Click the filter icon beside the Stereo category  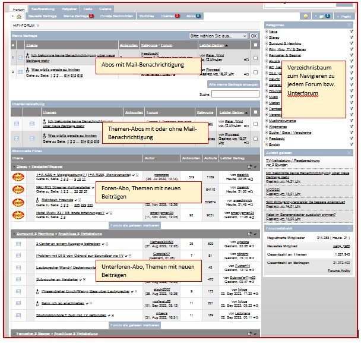point(351,37)
